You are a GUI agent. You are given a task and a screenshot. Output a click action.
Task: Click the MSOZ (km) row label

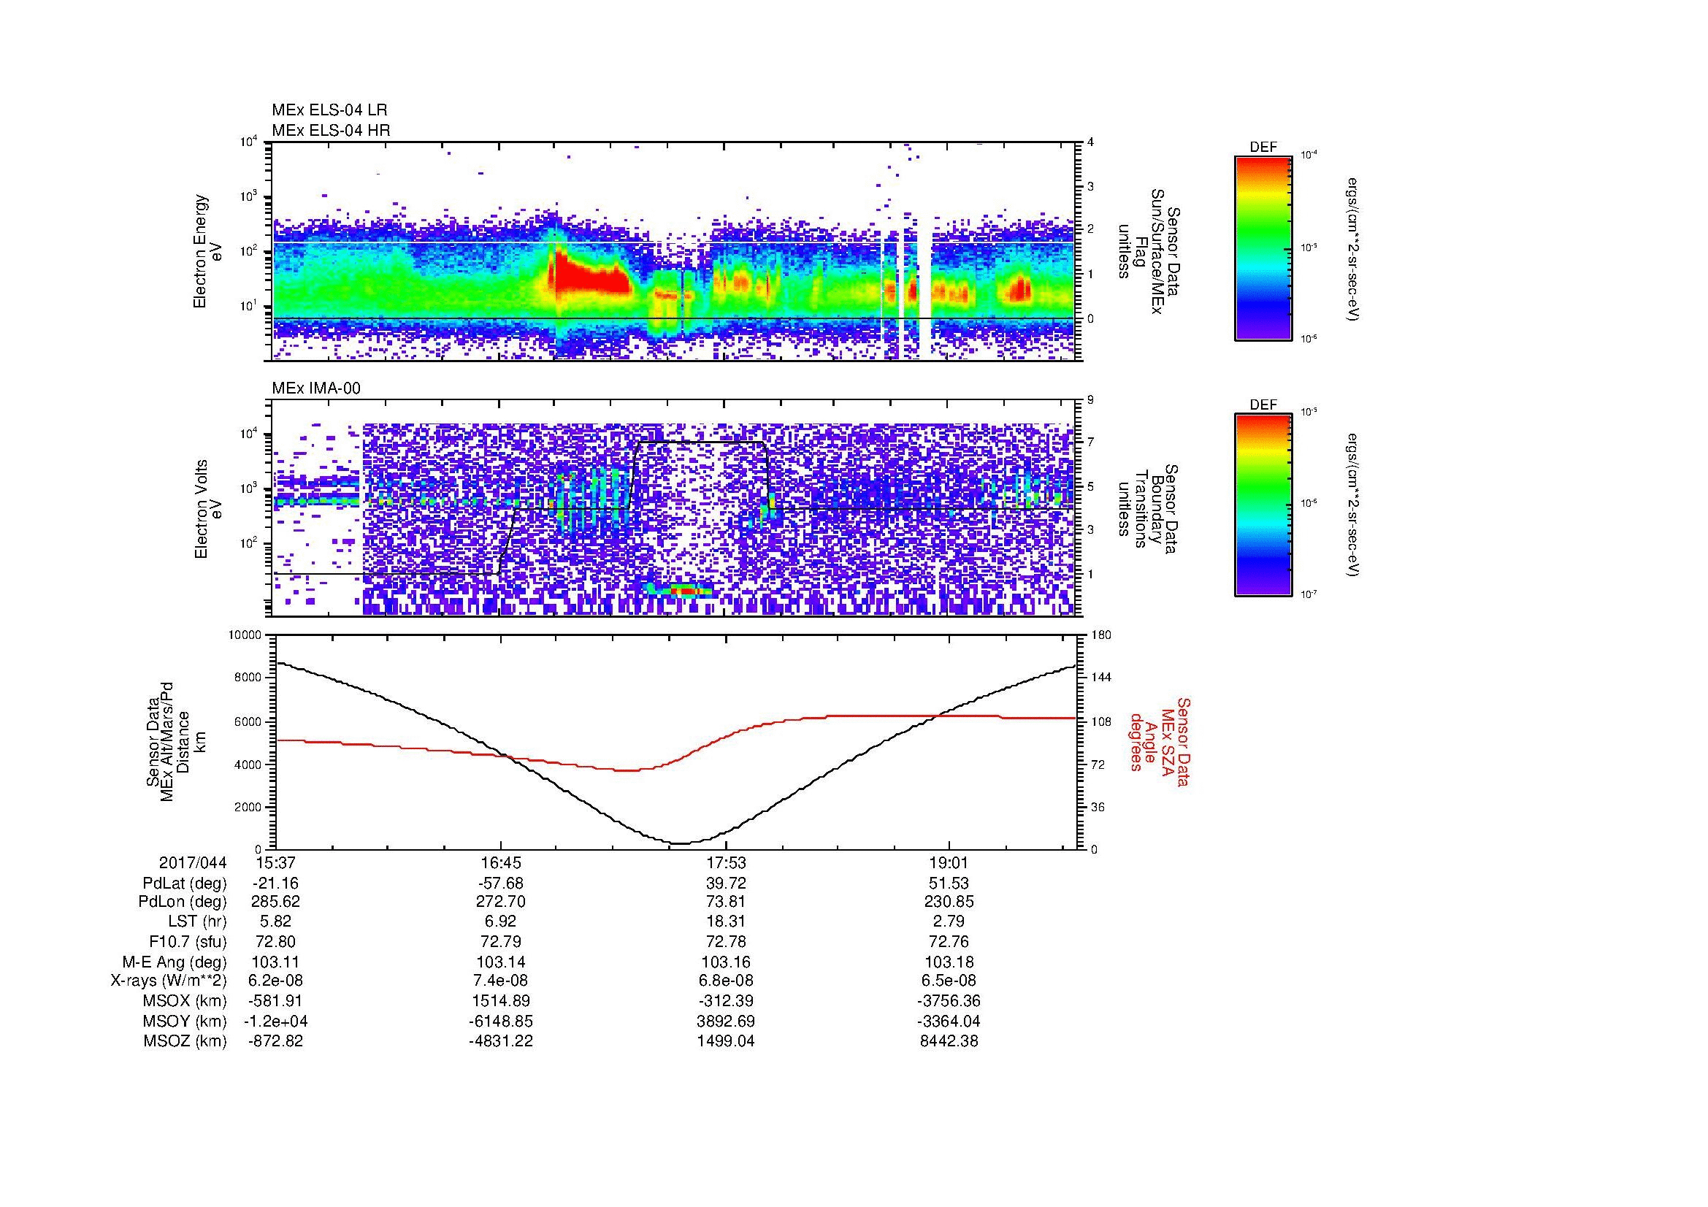pyautogui.click(x=185, y=1041)
